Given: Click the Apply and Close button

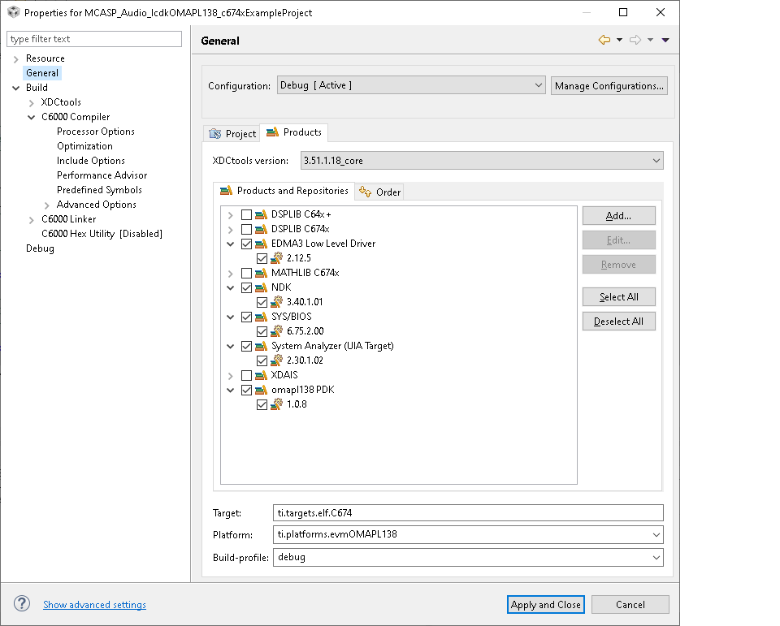Looking at the screenshot, I should pyautogui.click(x=546, y=605).
